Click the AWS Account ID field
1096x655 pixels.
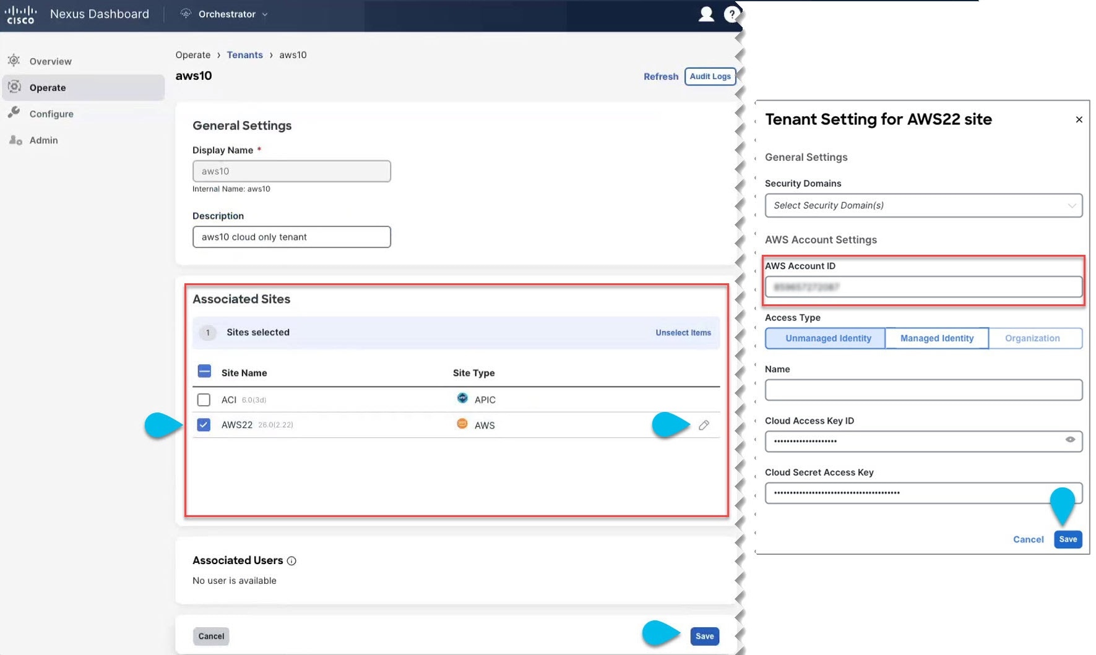923,287
